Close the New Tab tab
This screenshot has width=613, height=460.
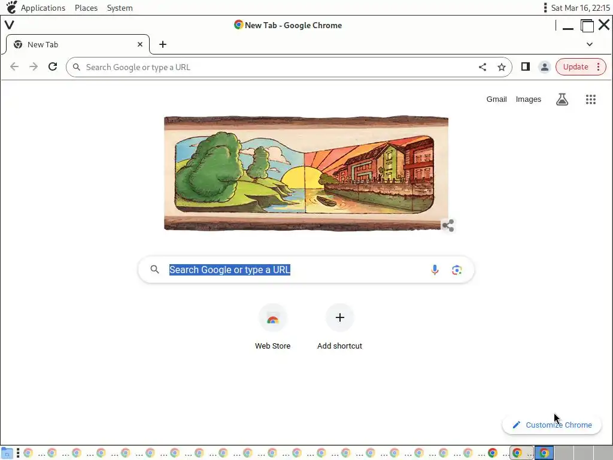coord(140,44)
